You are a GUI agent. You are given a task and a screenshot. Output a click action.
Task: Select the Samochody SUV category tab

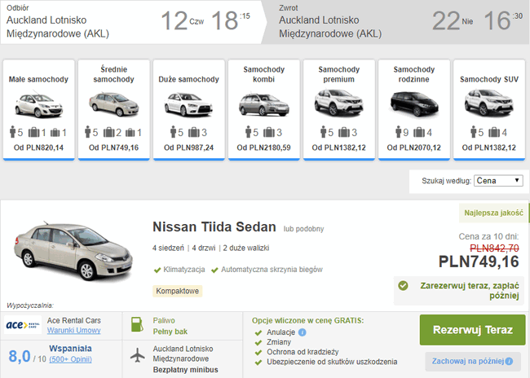pyautogui.click(x=489, y=110)
